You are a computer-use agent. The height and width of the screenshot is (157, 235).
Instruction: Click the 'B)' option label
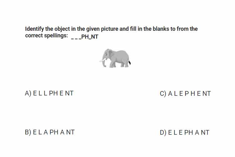click(x=28, y=133)
